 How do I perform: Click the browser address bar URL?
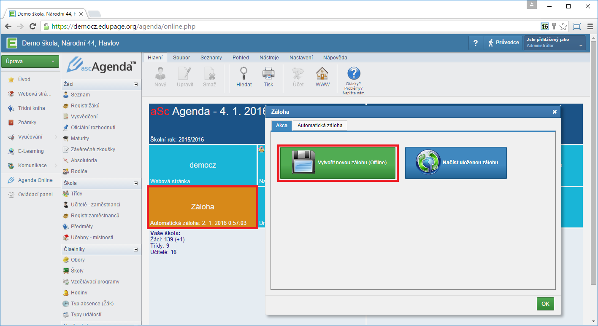[123, 27]
